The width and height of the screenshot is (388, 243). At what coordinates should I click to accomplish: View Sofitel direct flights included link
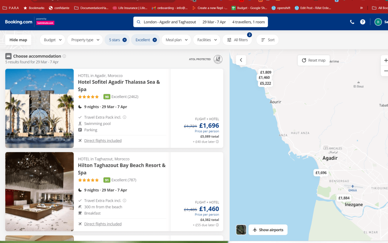pyautogui.click(x=103, y=141)
